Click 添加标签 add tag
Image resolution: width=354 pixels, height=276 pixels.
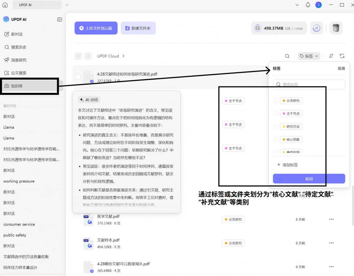coord(287,165)
